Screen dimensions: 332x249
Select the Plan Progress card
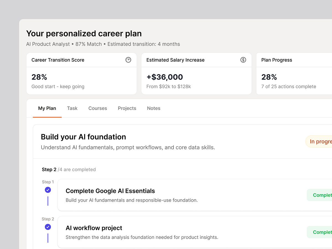(294, 74)
